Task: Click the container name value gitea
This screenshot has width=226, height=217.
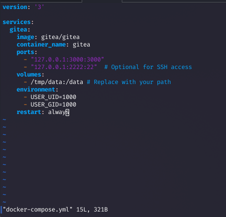Action: 81,44
